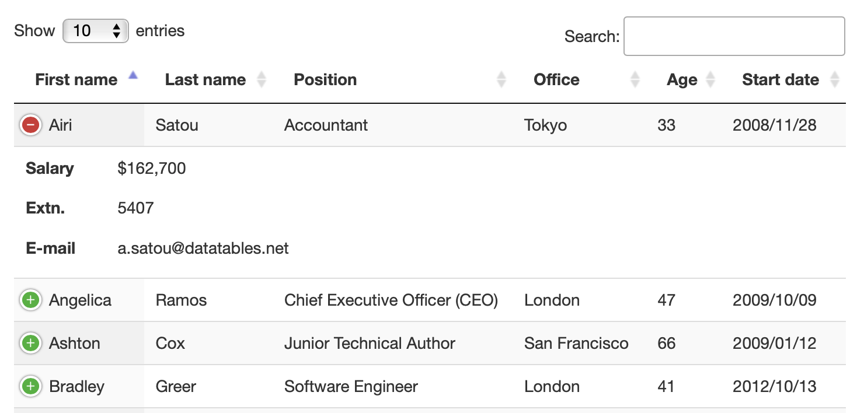Click sort arrows beside Age header

point(710,80)
